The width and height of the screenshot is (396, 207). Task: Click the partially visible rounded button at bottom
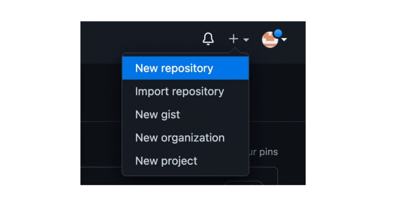coord(244,183)
